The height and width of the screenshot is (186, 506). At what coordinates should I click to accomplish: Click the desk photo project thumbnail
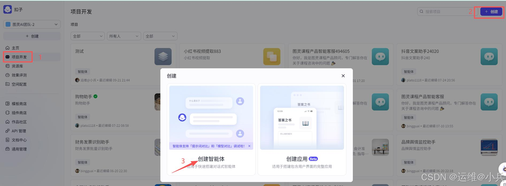coord(380,147)
